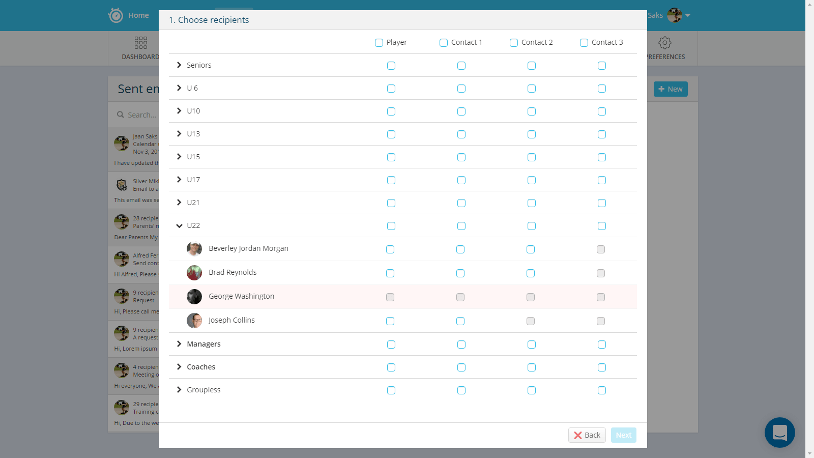Collapse the U22 group
Image resolution: width=814 pixels, height=458 pixels.
pos(179,225)
